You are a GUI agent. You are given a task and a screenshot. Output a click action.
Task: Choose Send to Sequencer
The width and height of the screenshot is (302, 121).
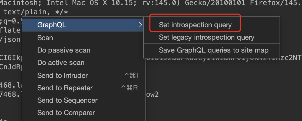pos(67,100)
